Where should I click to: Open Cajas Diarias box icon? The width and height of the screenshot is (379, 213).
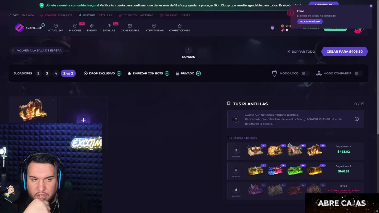pos(130,26)
